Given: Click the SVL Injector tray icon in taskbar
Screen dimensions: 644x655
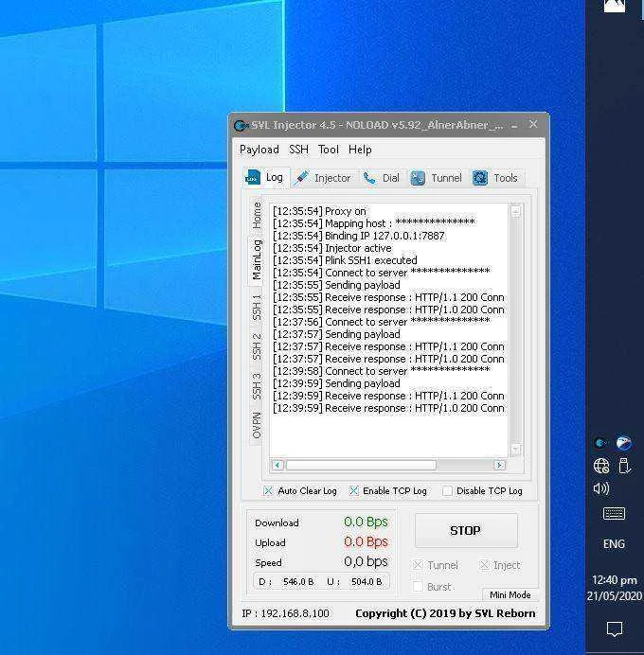Looking at the screenshot, I should (x=600, y=443).
